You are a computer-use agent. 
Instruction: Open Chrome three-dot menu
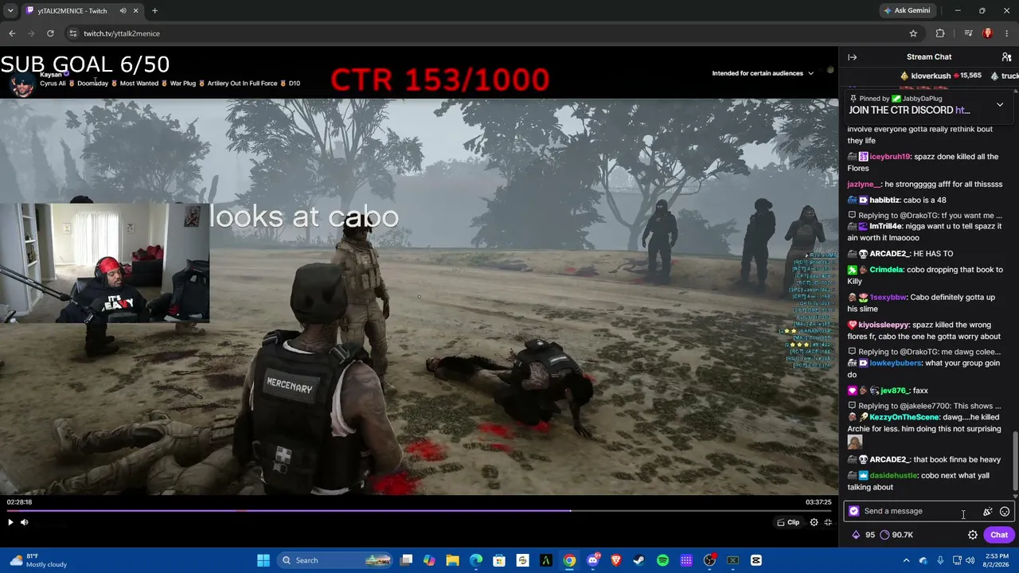click(1007, 33)
